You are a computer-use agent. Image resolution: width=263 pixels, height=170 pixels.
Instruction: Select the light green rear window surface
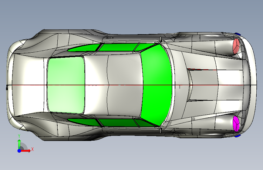click(x=66, y=85)
